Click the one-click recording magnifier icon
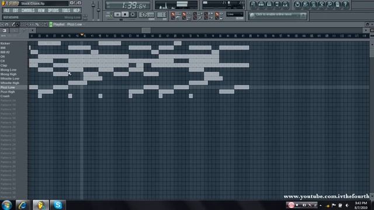The width and height of the screenshot is (374, 210). point(330,4)
